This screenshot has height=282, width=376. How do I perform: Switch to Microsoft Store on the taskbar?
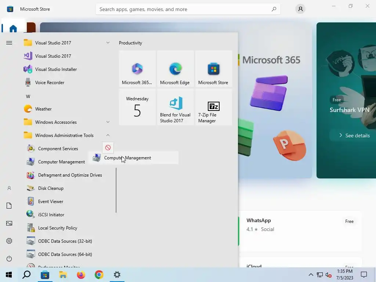tap(44, 275)
